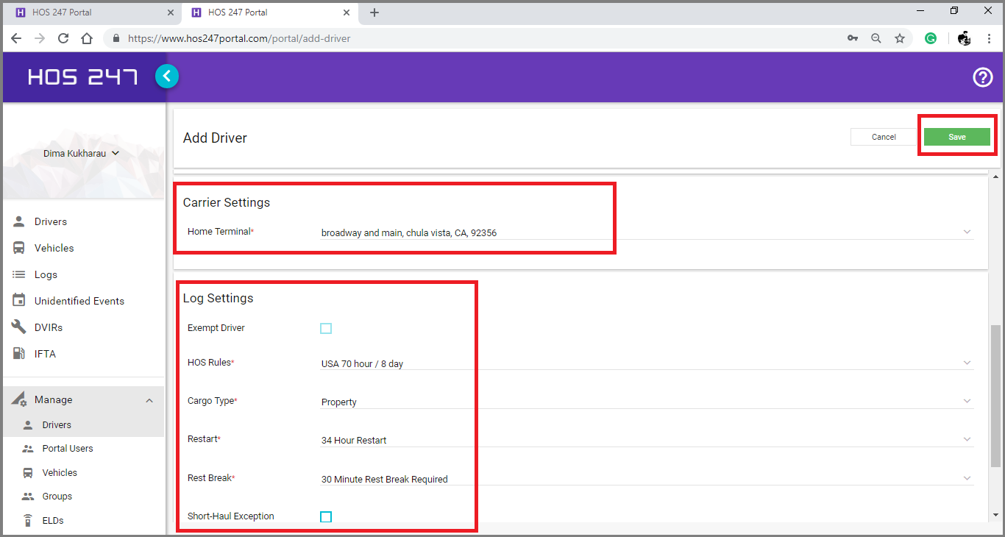Click the ELDs device icon
1005x537 pixels.
click(28, 521)
